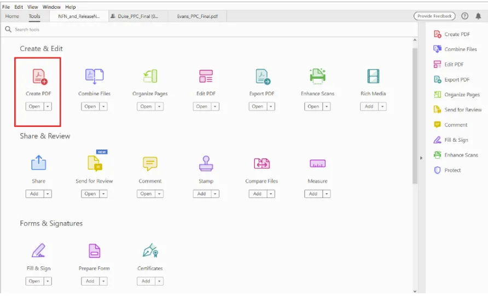Open Export PDF from right sidebar
The image size is (488, 296).
[x=452, y=80]
